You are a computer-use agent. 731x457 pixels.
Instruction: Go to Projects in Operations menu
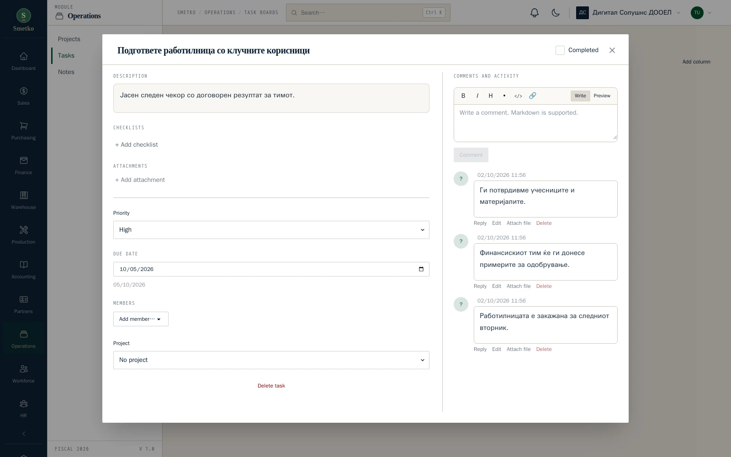tap(69, 39)
